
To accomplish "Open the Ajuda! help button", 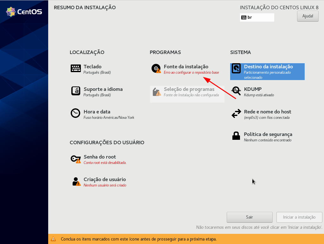I will (308, 16).
